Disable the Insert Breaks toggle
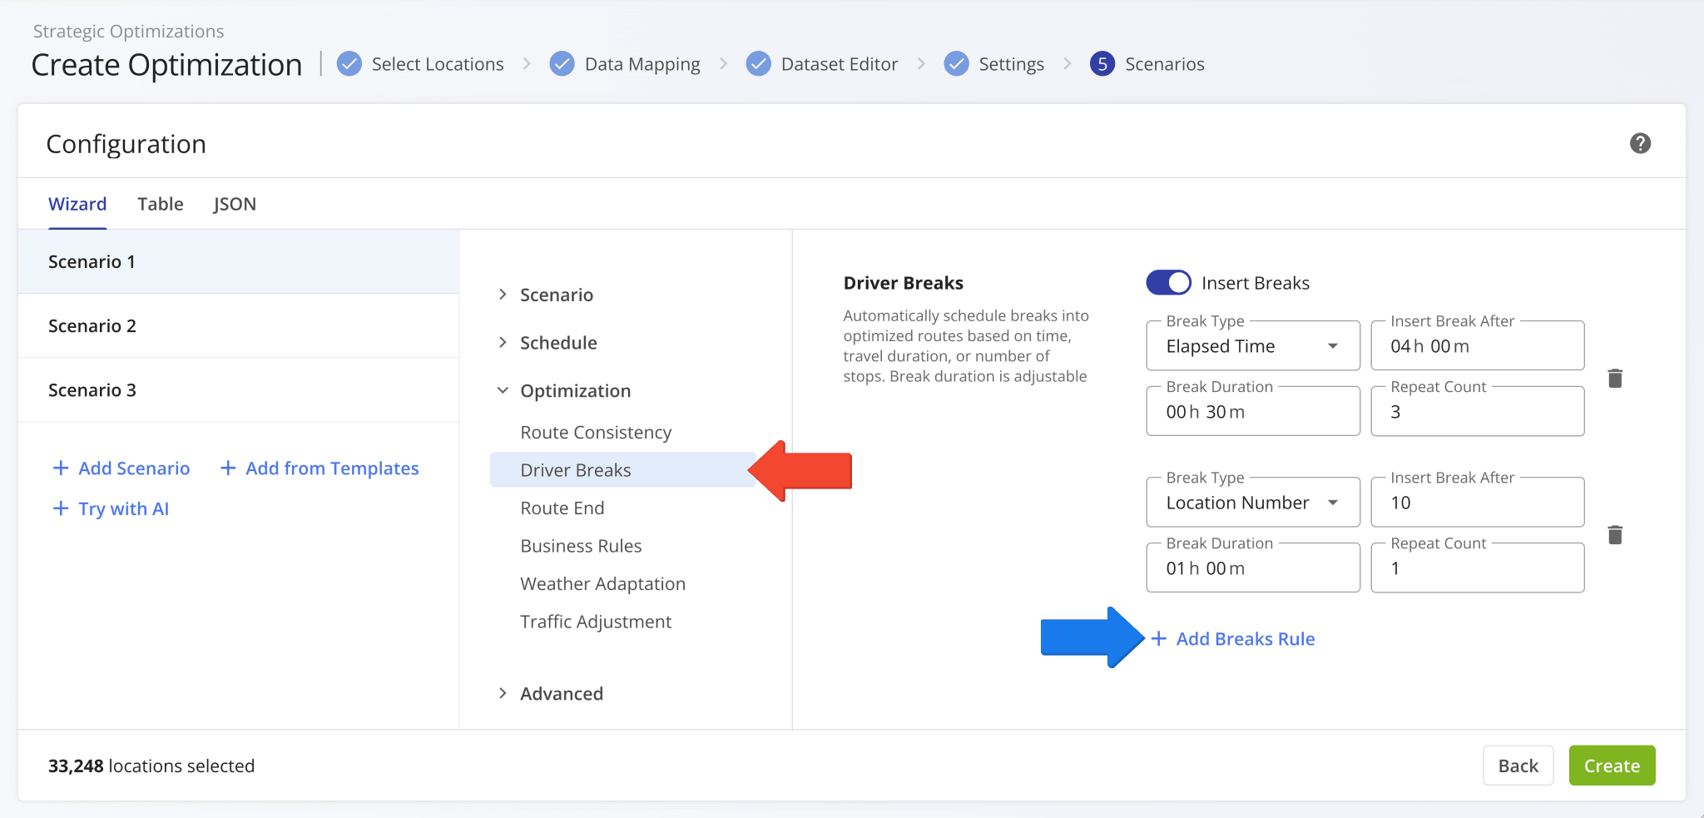The width and height of the screenshot is (1704, 818). (1168, 283)
